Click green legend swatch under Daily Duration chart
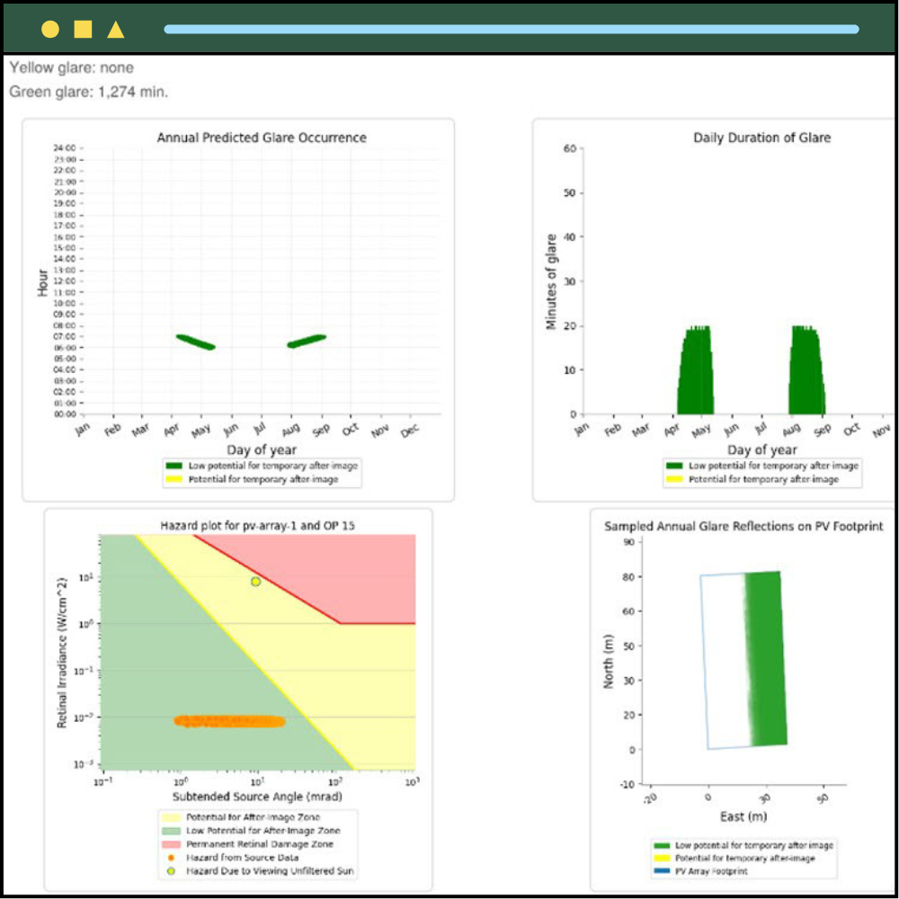The height and width of the screenshot is (899, 899). pyautogui.click(x=674, y=466)
